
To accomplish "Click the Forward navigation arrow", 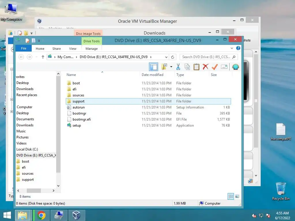I will (29, 57).
